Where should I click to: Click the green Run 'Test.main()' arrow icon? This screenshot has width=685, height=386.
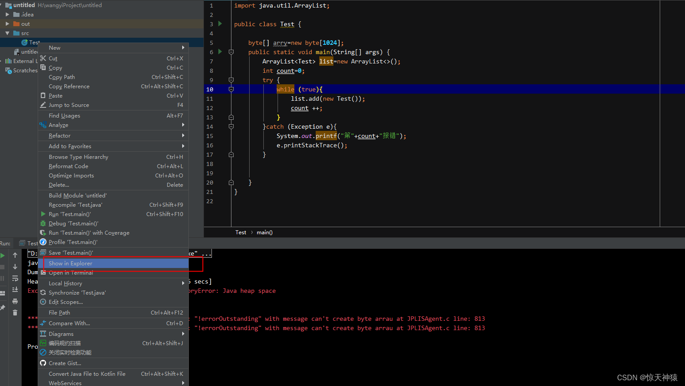(x=43, y=214)
